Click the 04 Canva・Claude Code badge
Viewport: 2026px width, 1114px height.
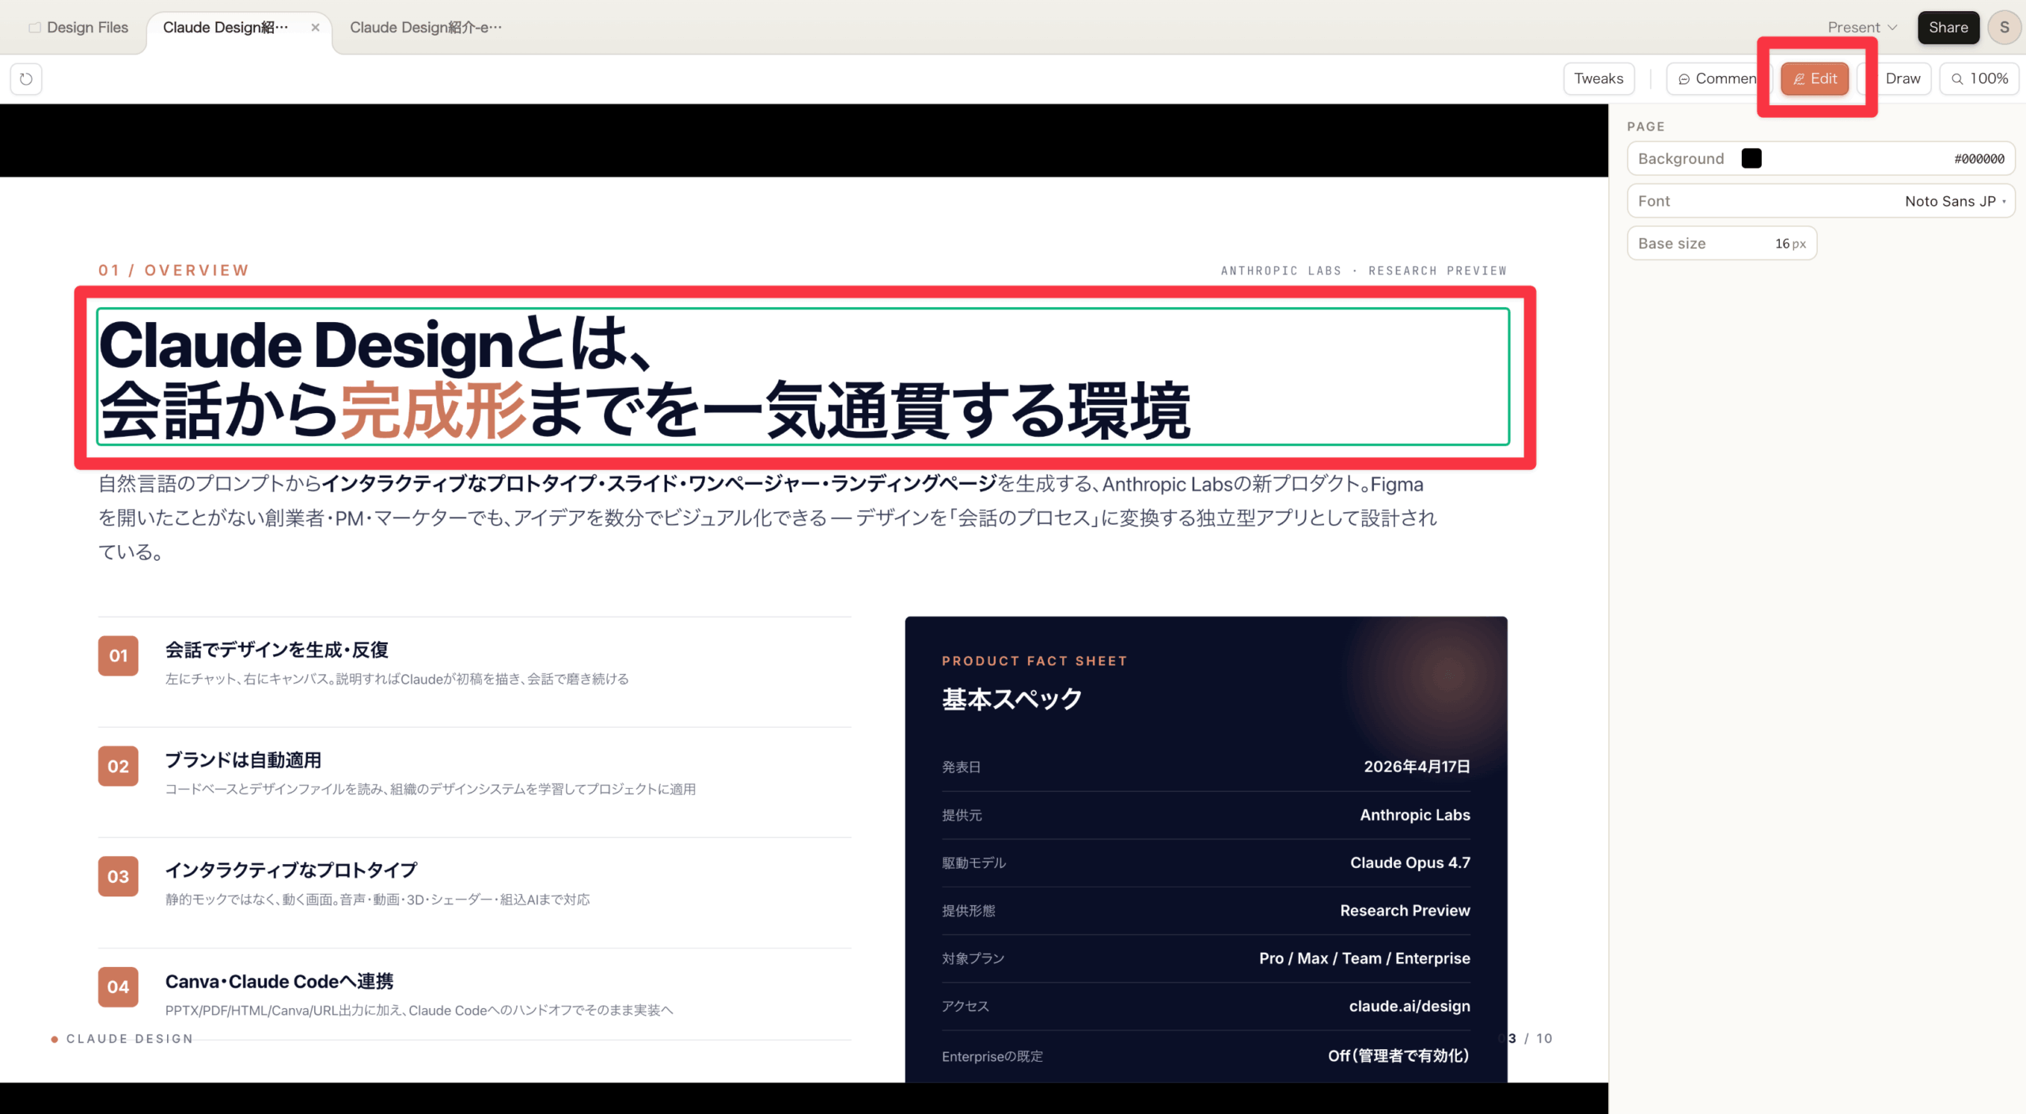[118, 987]
